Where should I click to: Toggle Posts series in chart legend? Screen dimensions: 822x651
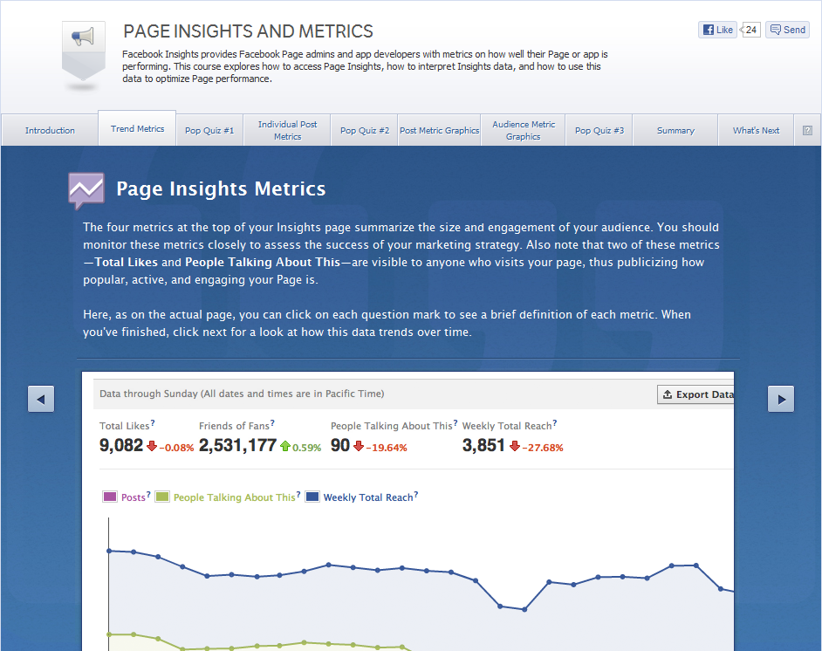pos(110,497)
